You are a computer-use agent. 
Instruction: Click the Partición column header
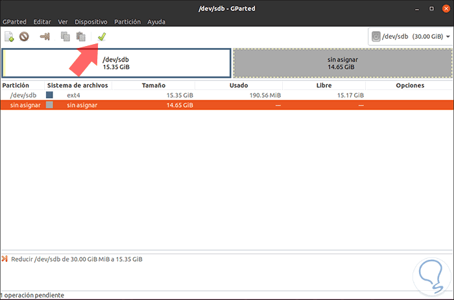pos(16,86)
